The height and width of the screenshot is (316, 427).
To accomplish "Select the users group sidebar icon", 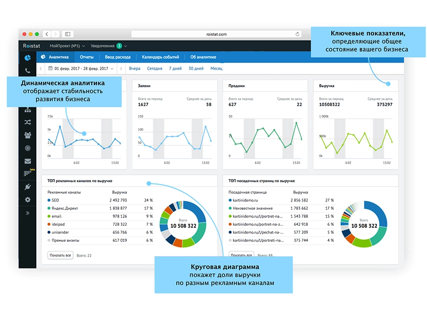I will pyautogui.click(x=28, y=135).
